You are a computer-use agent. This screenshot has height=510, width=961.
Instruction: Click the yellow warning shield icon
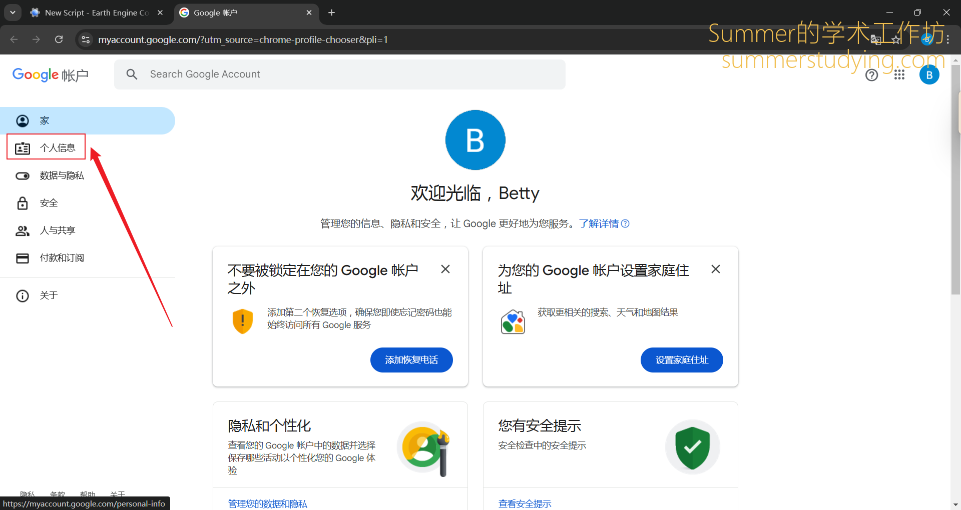[x=243, y=321]
